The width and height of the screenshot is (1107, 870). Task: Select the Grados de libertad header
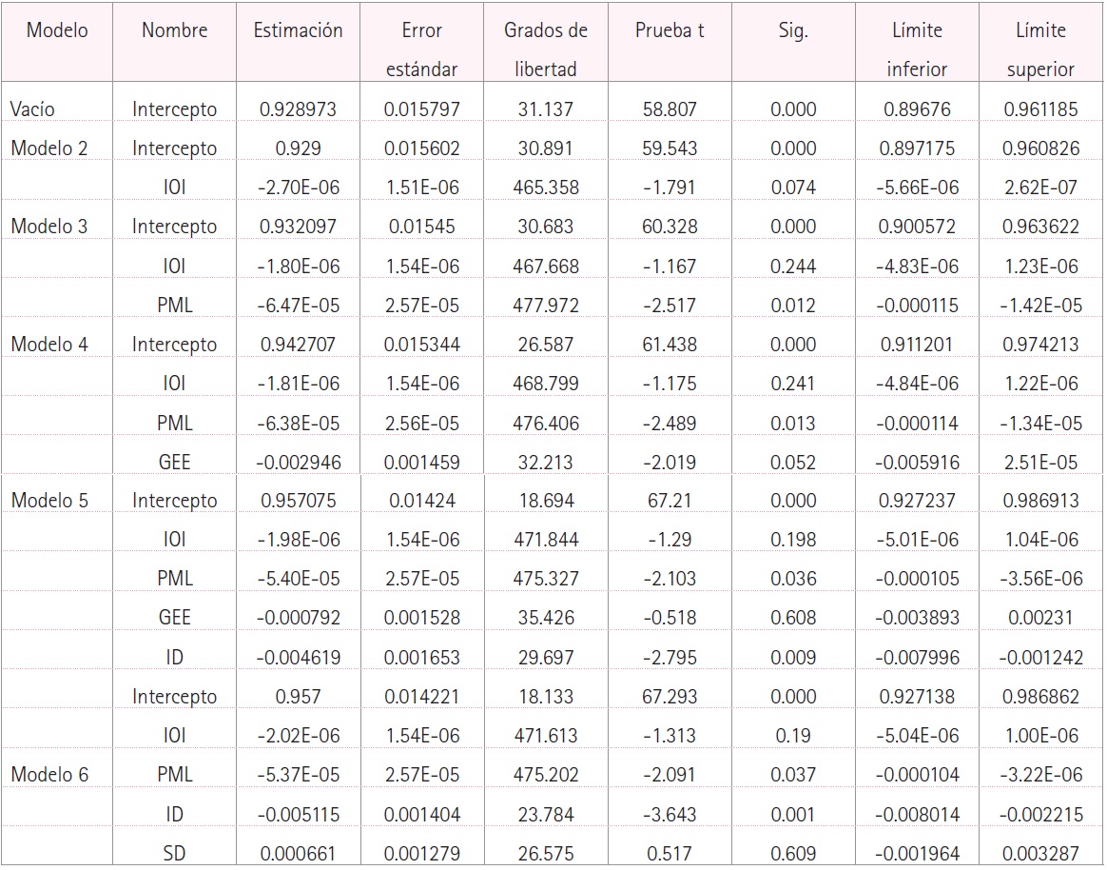pos(545,49)
